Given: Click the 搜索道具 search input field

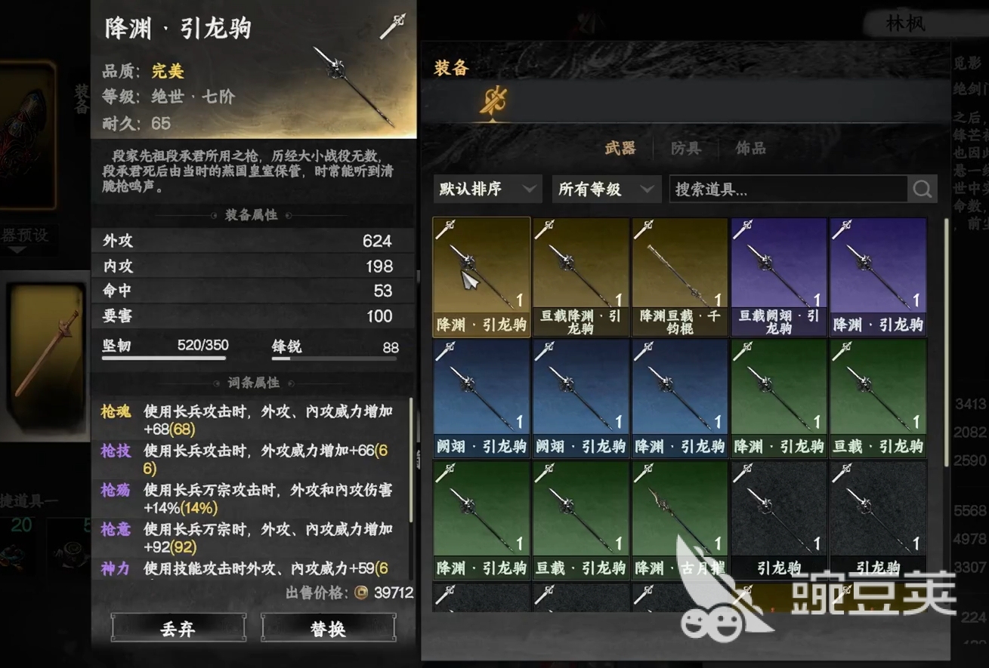Looking at the screenshot, I should pyautogui.click(x=789, y=189).
